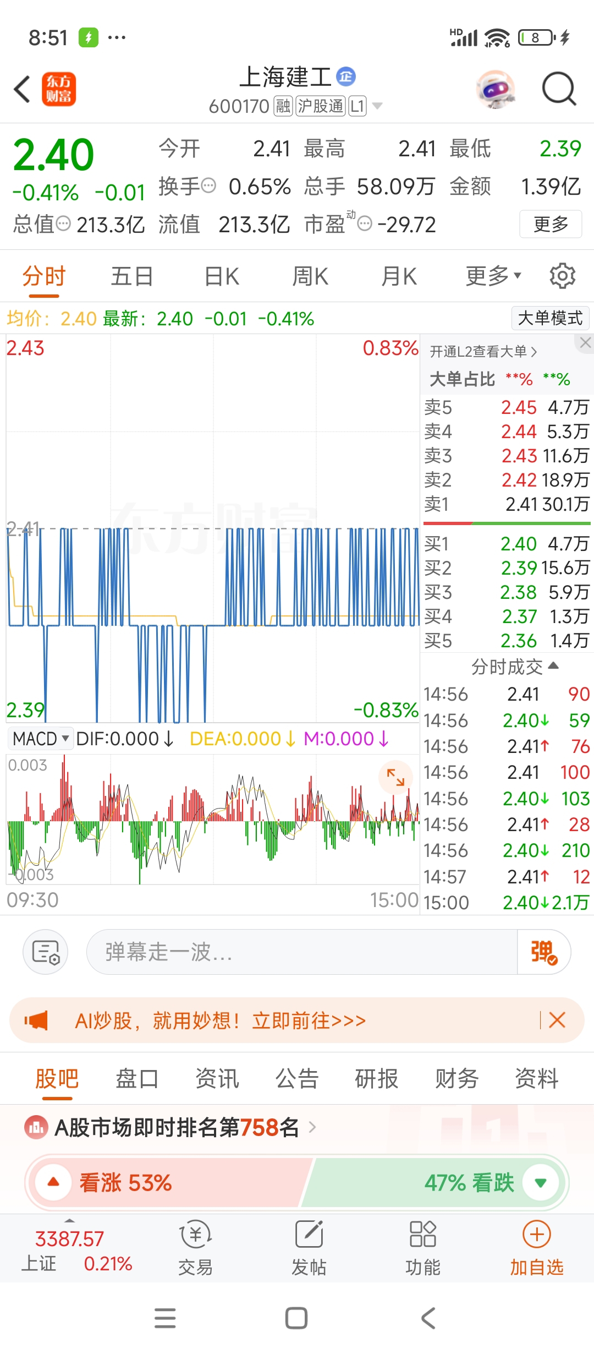Screen dimensions: 594x1354
Task: Tap Android home button
Action: click(x=296, y=1318)
